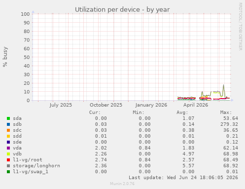Click the October 2025 axis label

(106, 105)
